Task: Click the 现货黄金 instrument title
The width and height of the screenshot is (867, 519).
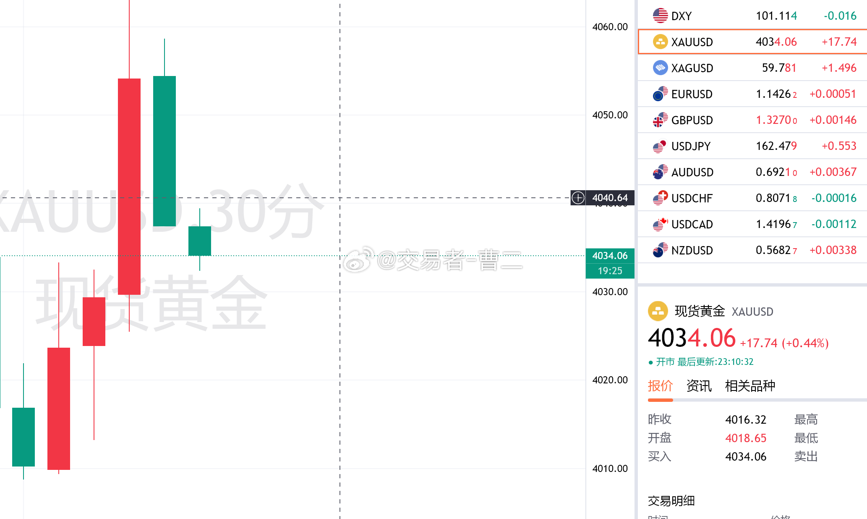Action: pos(700,311)
